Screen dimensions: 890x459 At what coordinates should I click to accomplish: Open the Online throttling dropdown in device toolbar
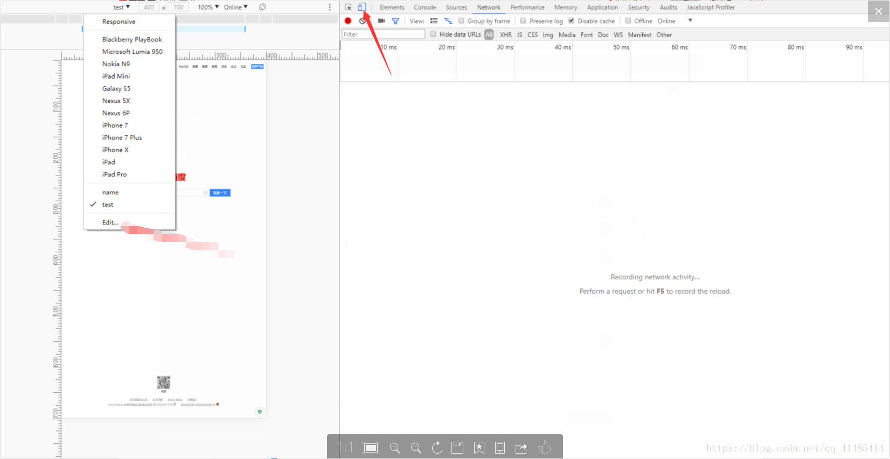click(x=235, y=7)
